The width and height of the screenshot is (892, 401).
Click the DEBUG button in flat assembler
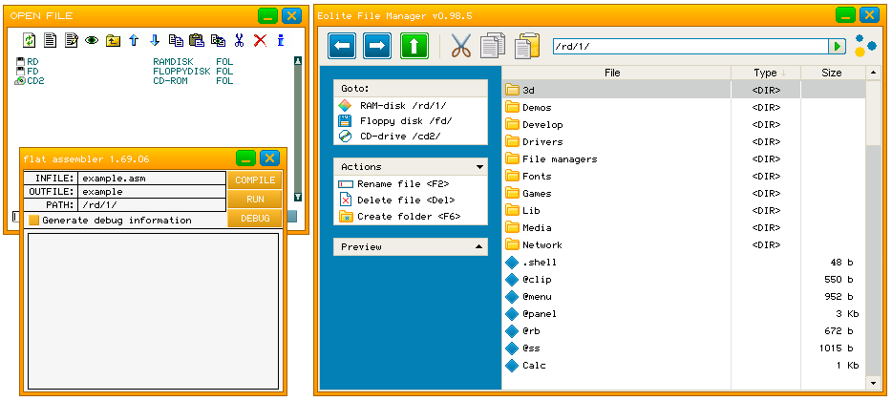tap(255, 218)
